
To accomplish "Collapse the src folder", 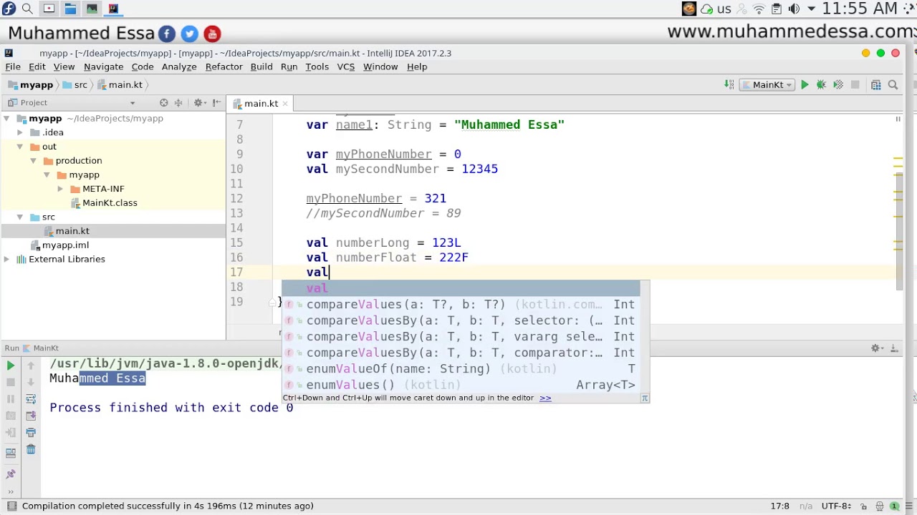I will (x=20, y=217).
